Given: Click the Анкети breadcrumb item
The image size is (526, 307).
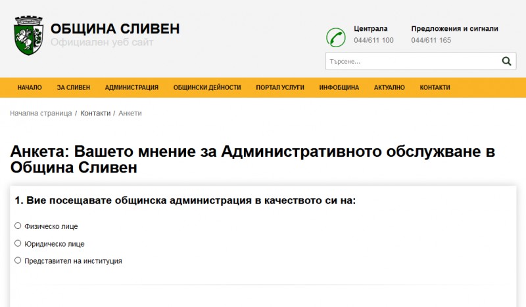Looking at the screenshot, I should (x=130, y=113).
